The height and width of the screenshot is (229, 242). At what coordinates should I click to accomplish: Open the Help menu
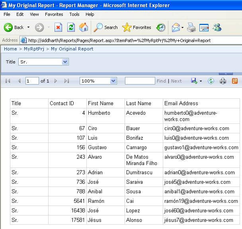pos(90,14)
